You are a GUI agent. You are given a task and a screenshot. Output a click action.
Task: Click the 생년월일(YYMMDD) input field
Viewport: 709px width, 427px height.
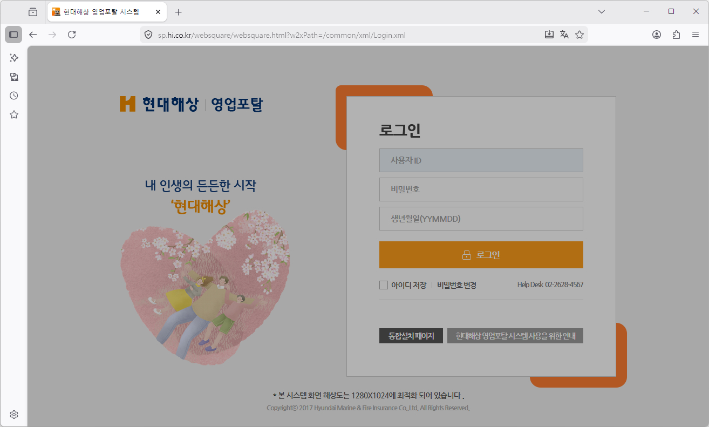click(481, 219)
